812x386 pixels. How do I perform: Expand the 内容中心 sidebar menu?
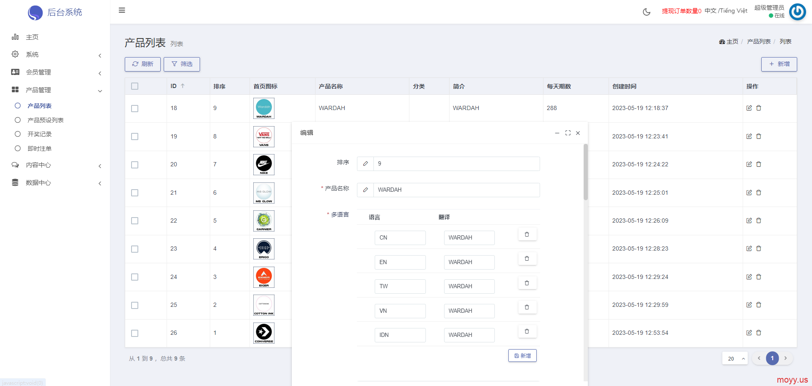(x=55, y=165)
